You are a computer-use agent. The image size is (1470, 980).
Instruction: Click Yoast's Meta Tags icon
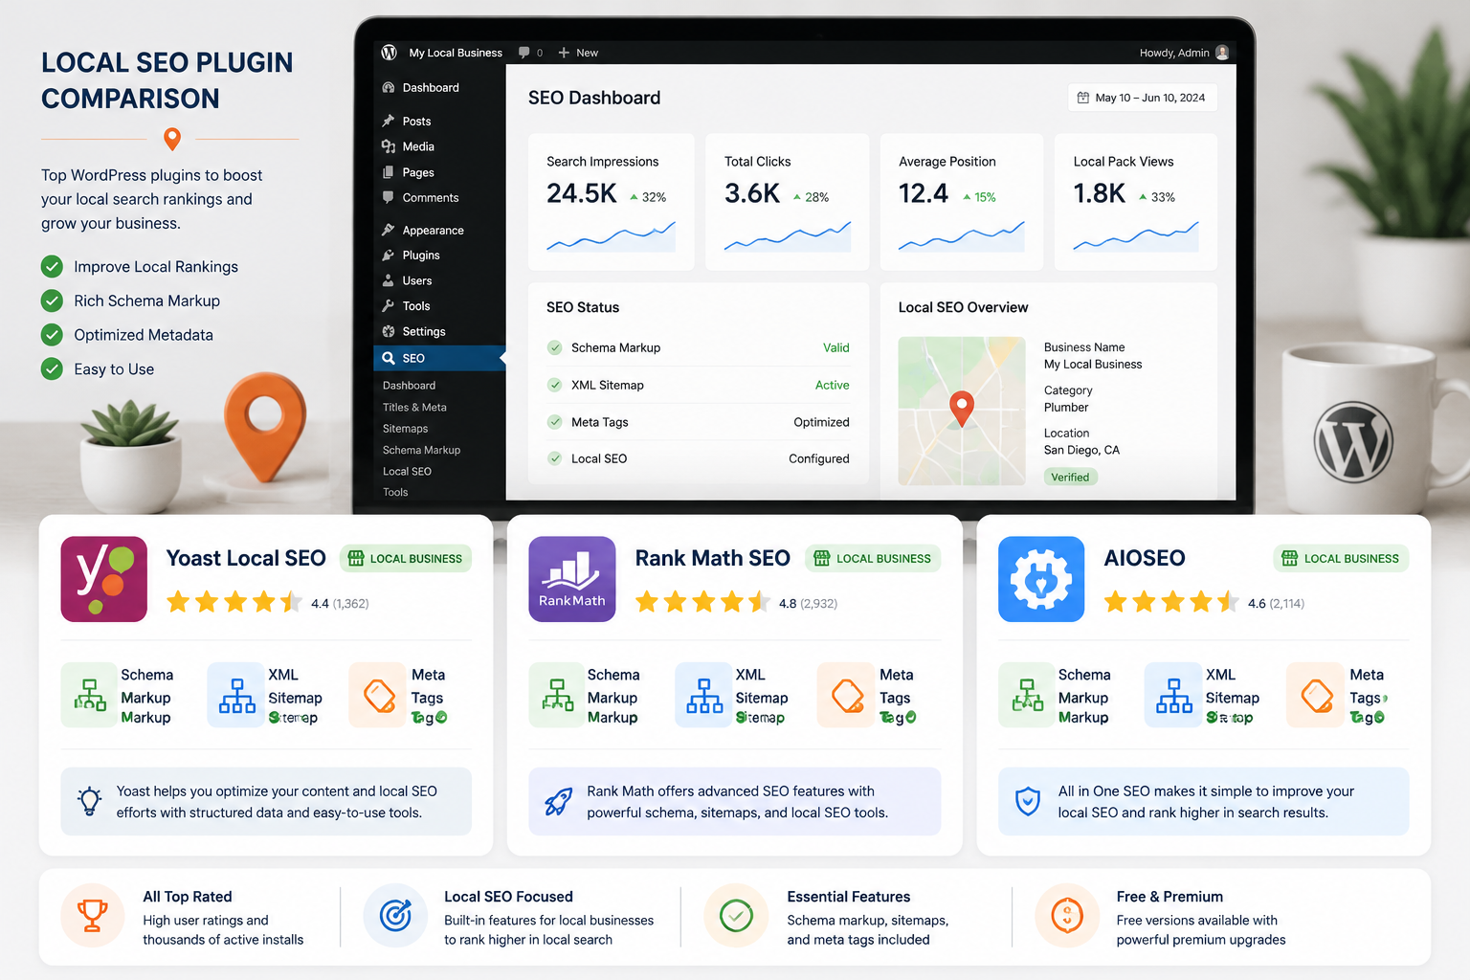pyautogui.click(x=379, y=695)
